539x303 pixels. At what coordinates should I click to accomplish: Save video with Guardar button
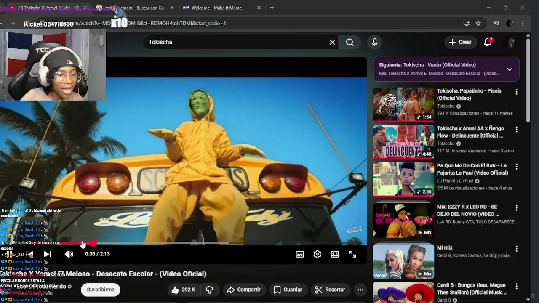click(x=288, y=290)
